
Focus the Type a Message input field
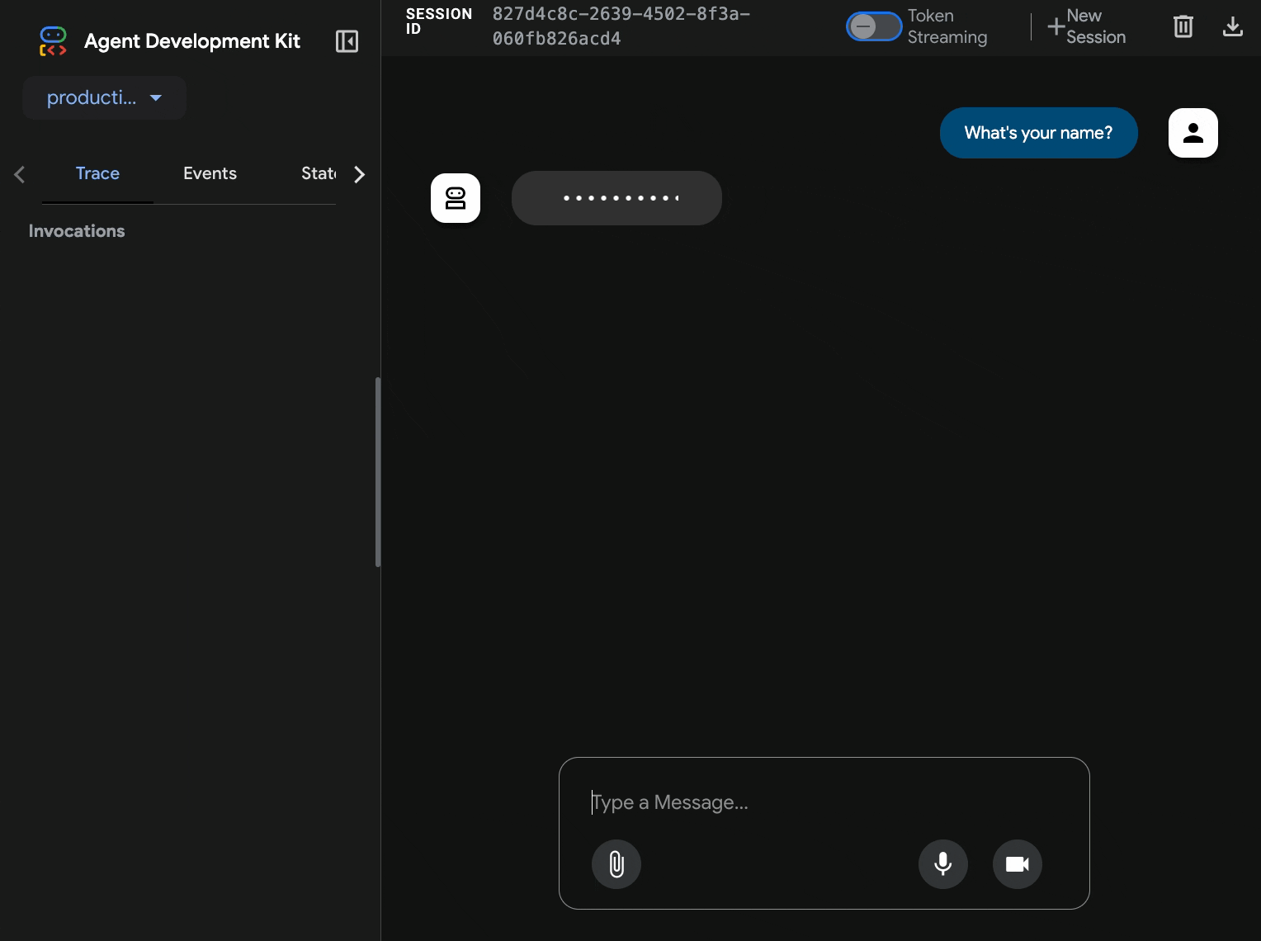click(x=824, y=802)
